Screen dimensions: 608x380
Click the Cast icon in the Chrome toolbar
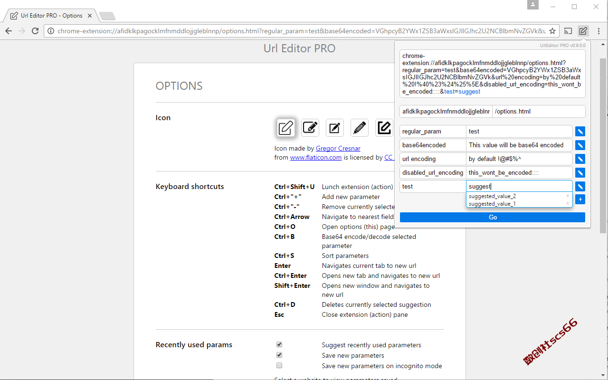(x=568, y=31)
